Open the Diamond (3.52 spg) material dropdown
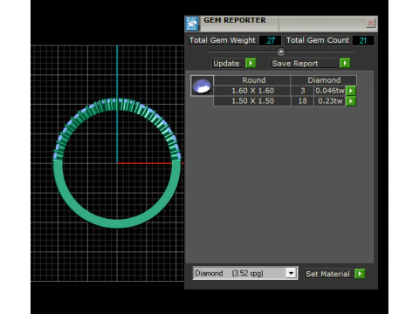This screenshot has height=314, width=419. pyautogui.click(x=291, y=273)
